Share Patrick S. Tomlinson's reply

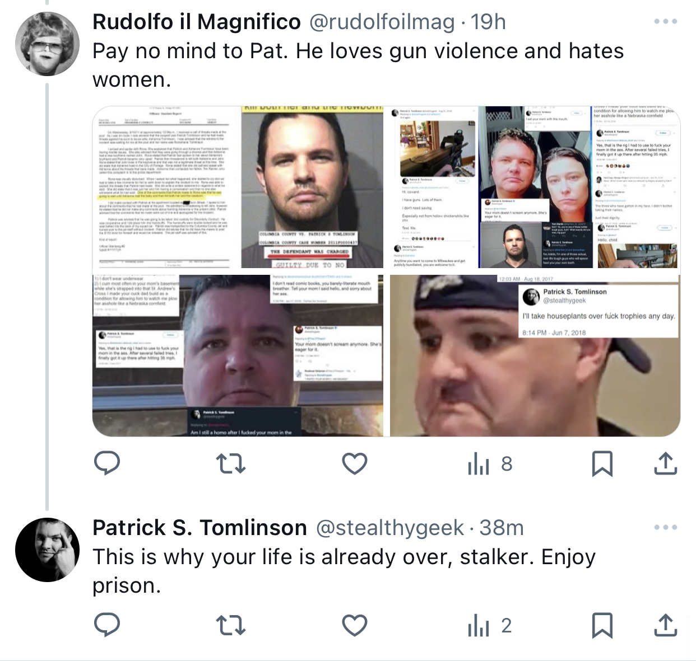(x=666, y=625)
